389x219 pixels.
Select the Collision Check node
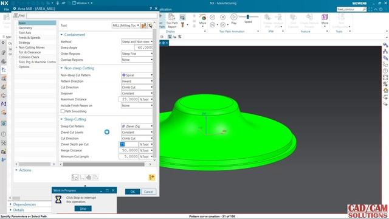[29, 57]
